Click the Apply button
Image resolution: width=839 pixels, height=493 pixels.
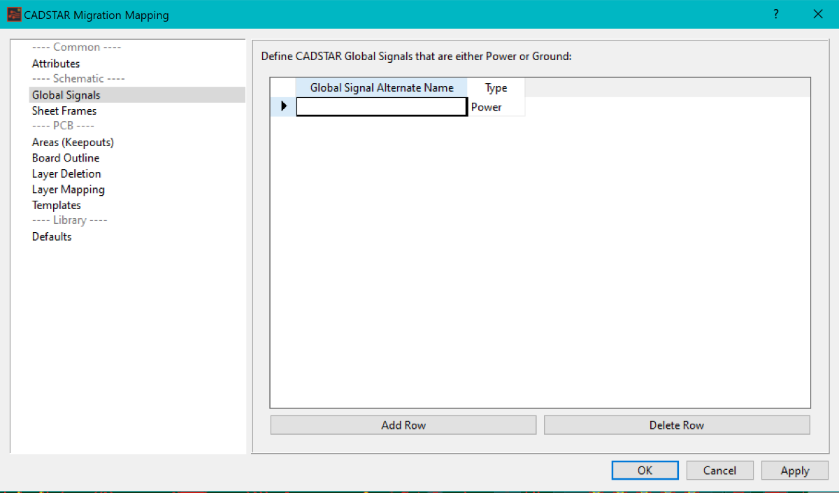(x=795, y=471)
